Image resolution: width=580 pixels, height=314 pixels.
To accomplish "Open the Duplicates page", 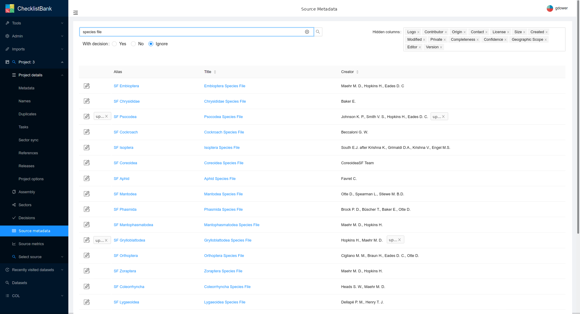I will [27, 114].
